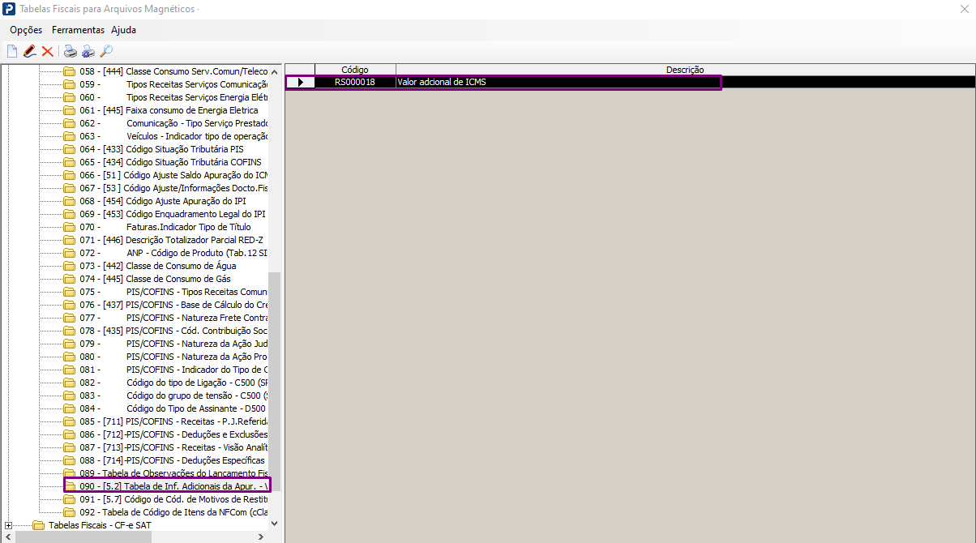976x543 pixels.
Task: Click the Código column header
Action: 355,70
